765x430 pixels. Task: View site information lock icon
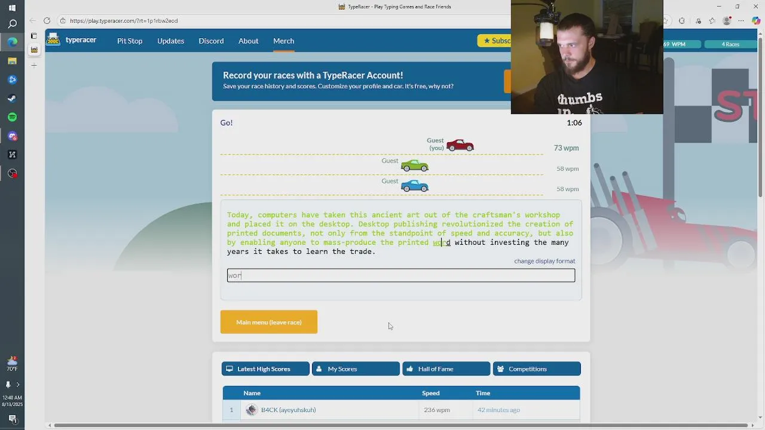[x=63, y=21]
